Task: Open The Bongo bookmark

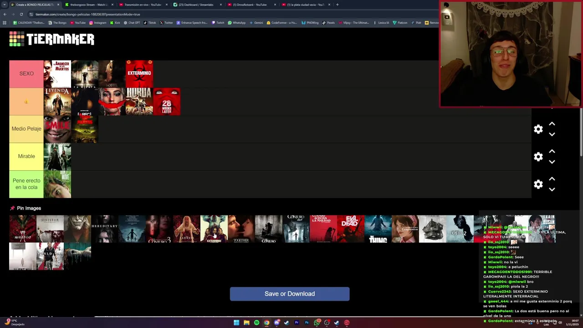Action: [57, 23]
